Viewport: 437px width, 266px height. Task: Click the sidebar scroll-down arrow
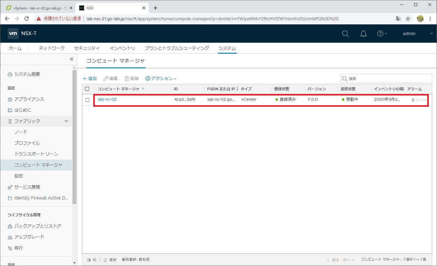[74, 263]
